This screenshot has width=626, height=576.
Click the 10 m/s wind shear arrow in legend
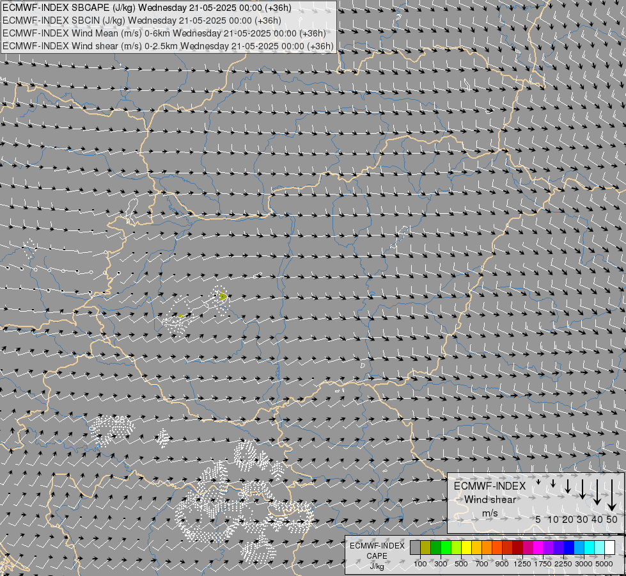[553, 483]
